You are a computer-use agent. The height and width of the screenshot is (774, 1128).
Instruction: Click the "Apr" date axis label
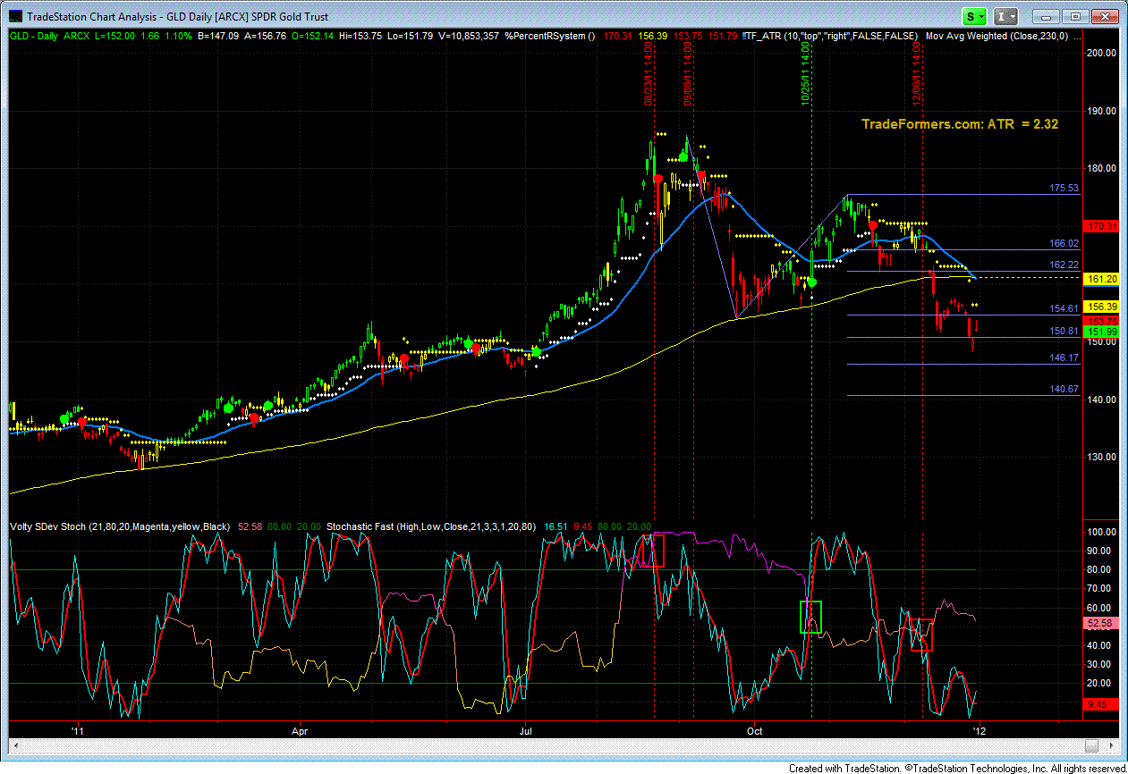[x=301, y=729]
